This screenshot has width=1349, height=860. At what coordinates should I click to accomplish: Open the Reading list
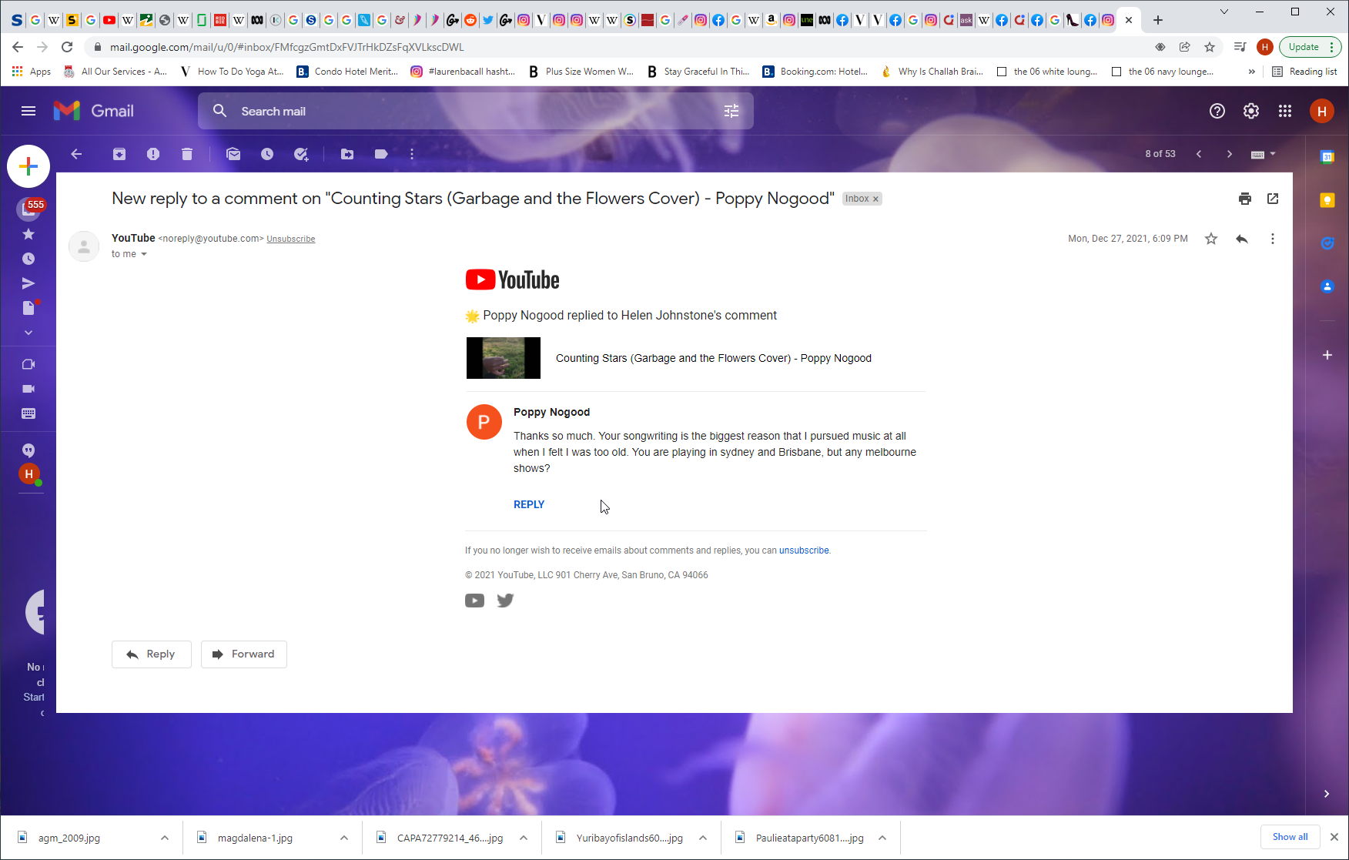pyautogui.click(x=1304, y=72)
